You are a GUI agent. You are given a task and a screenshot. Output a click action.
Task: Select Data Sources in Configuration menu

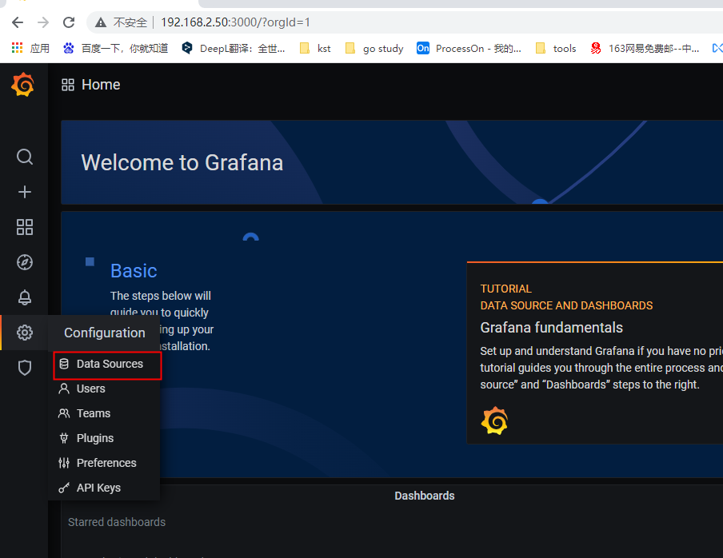coord(107,364)
